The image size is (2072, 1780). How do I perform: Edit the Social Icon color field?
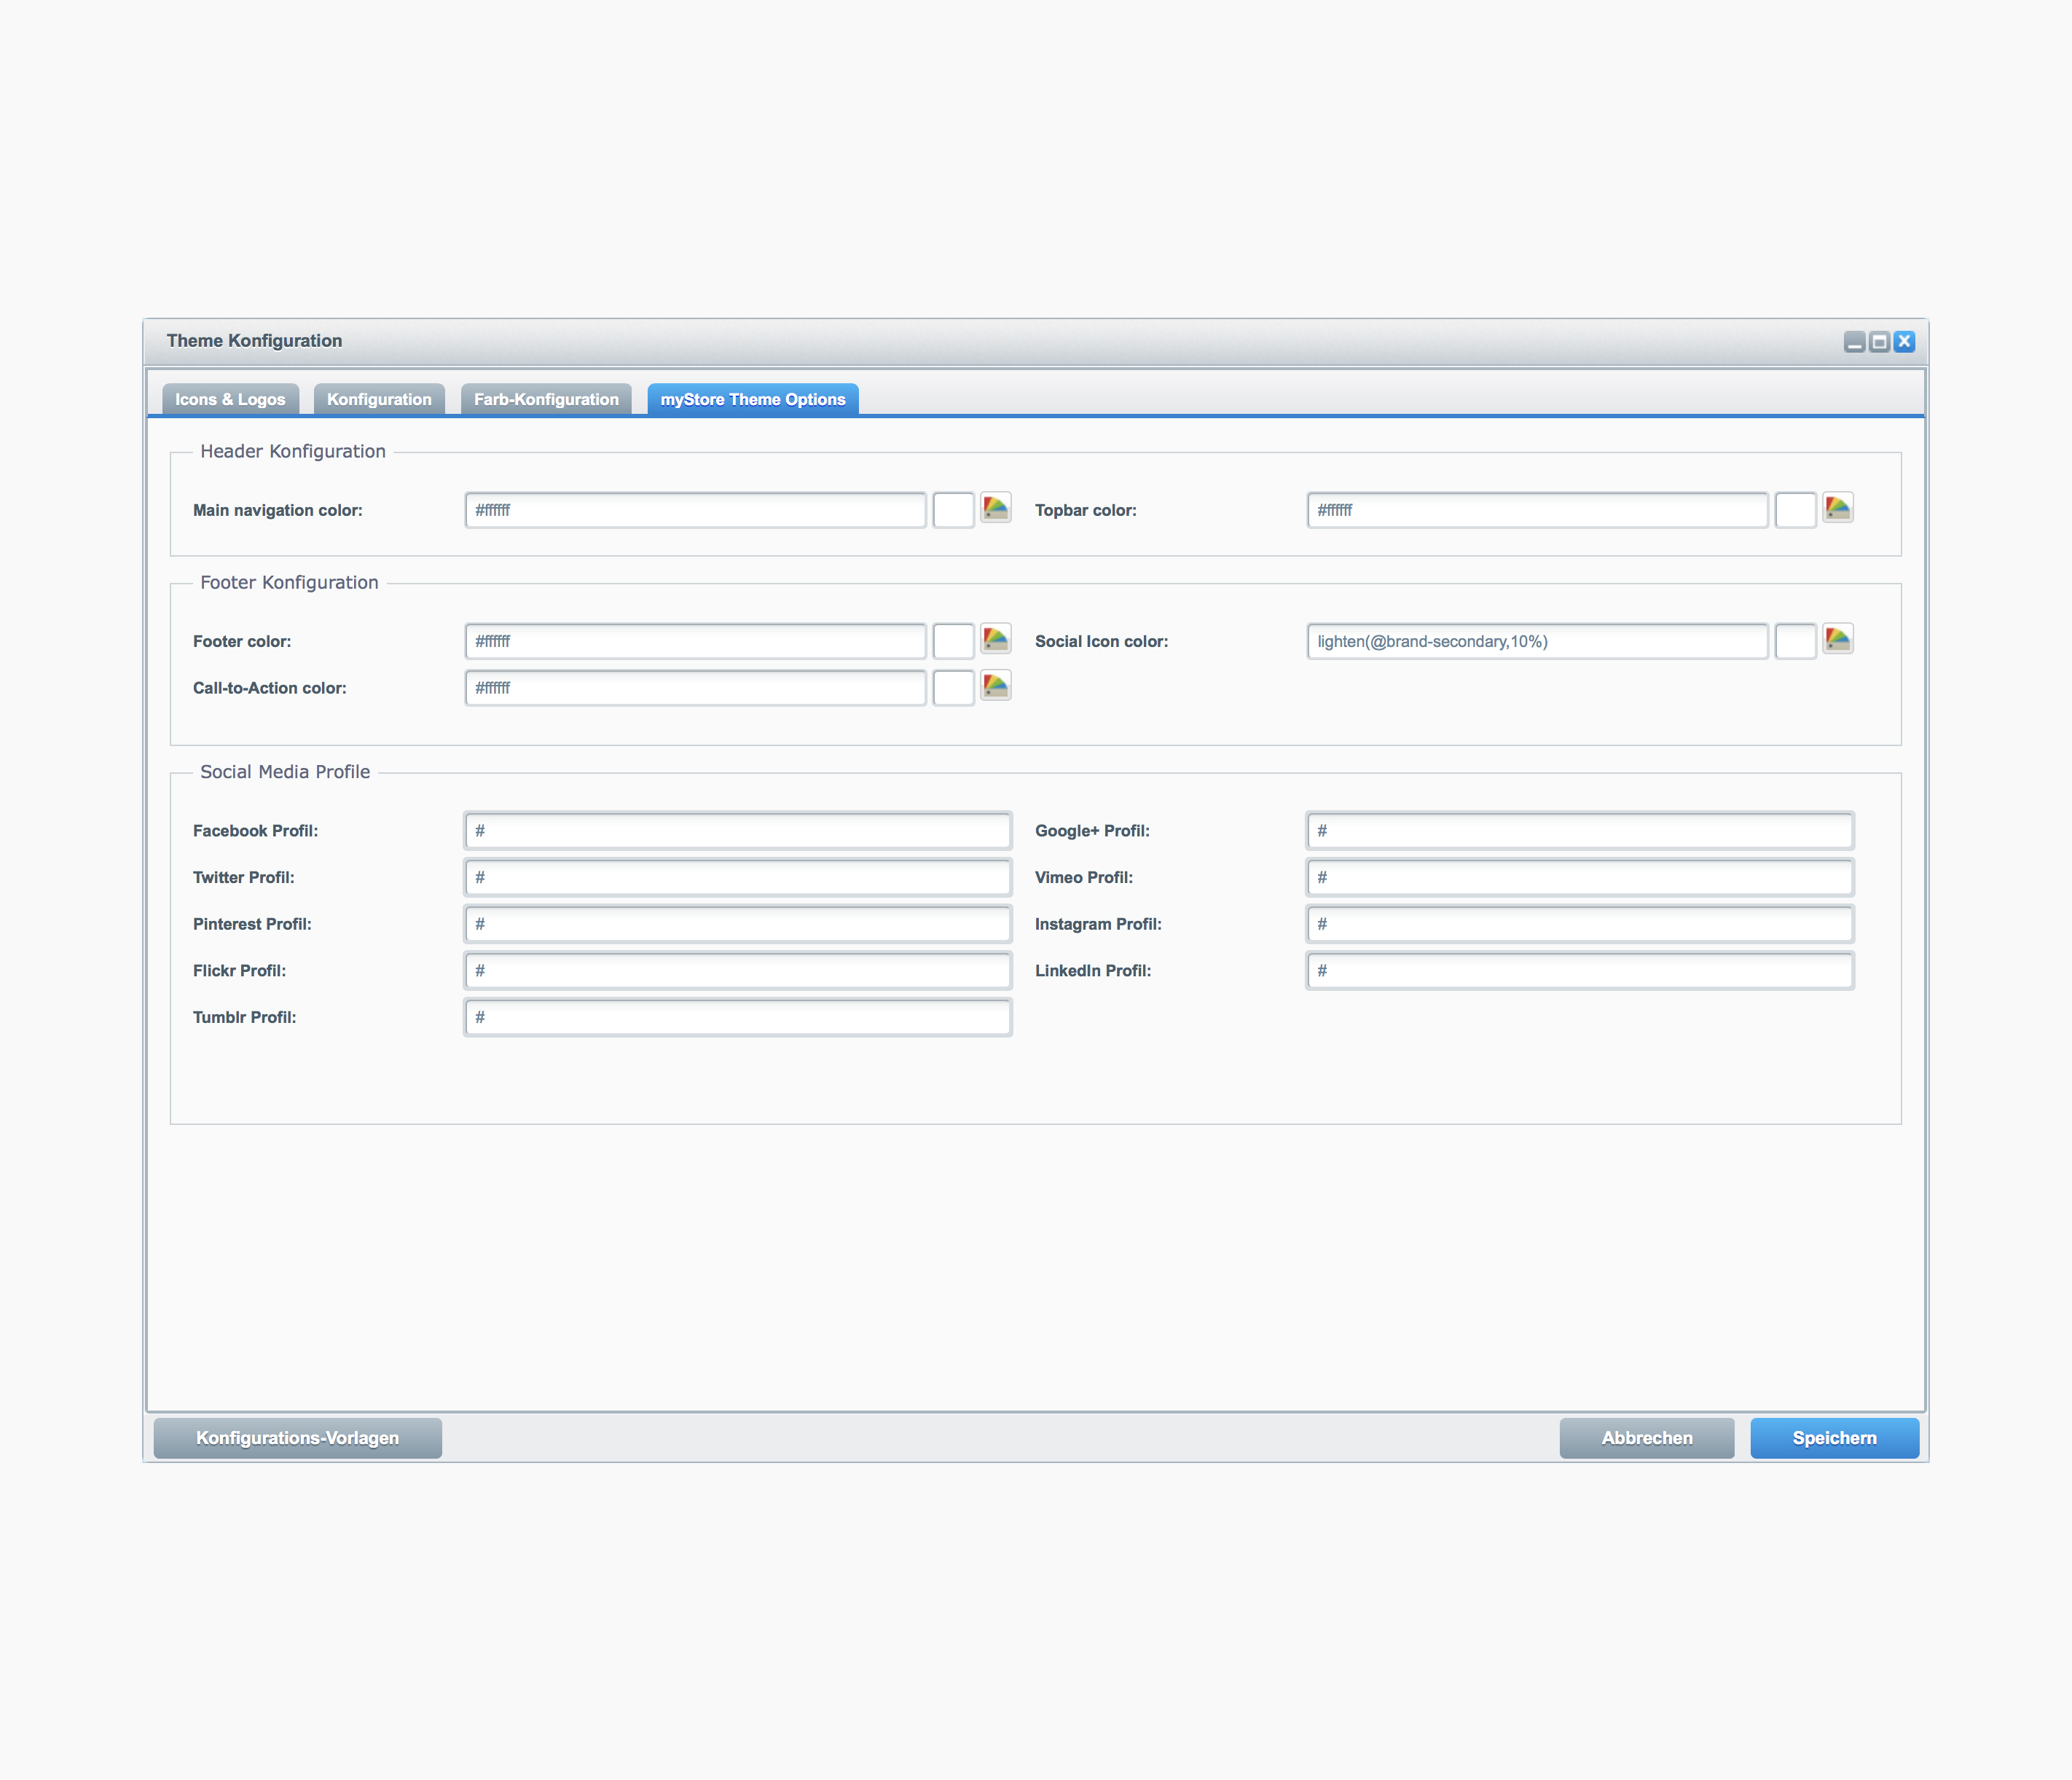click(x=1538, y=641)
